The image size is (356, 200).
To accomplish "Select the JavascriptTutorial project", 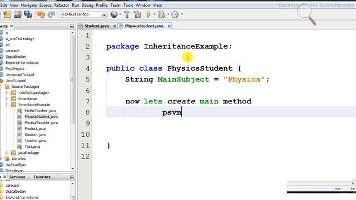I will tap(20, 74).
